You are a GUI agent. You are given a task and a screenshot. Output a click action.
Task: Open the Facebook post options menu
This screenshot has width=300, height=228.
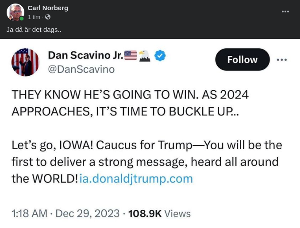click(x=285, y=12)
